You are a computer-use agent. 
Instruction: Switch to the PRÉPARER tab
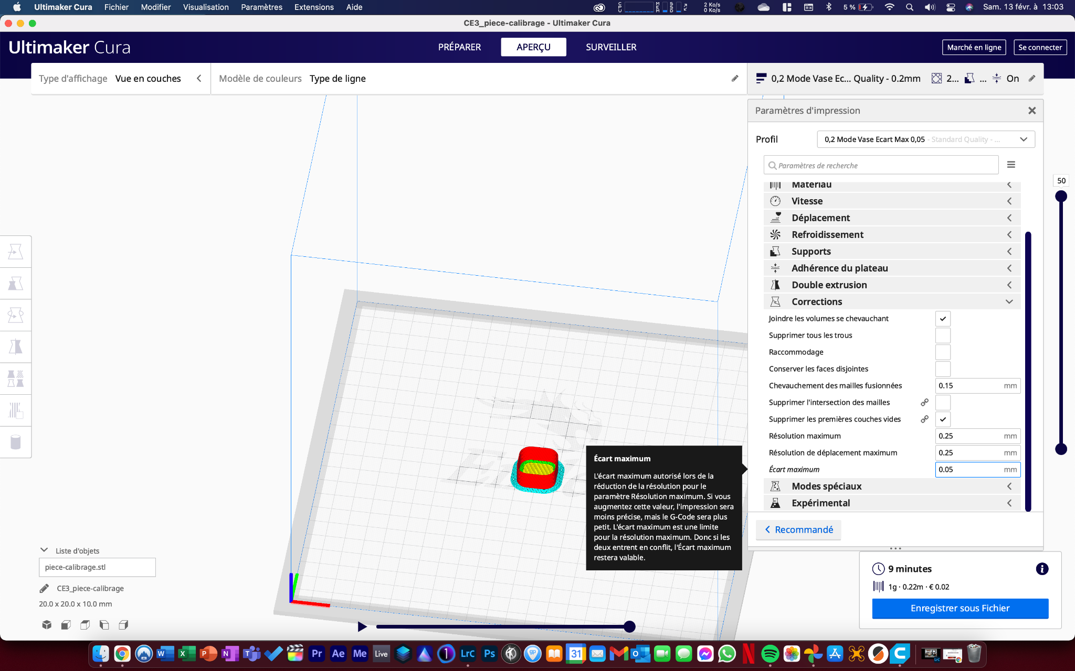pyautogui.click(x=459, y=47)
